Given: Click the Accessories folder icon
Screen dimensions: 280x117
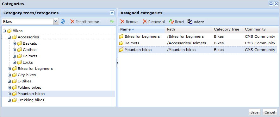Looking at the screenshot, I should click(14, 37).
